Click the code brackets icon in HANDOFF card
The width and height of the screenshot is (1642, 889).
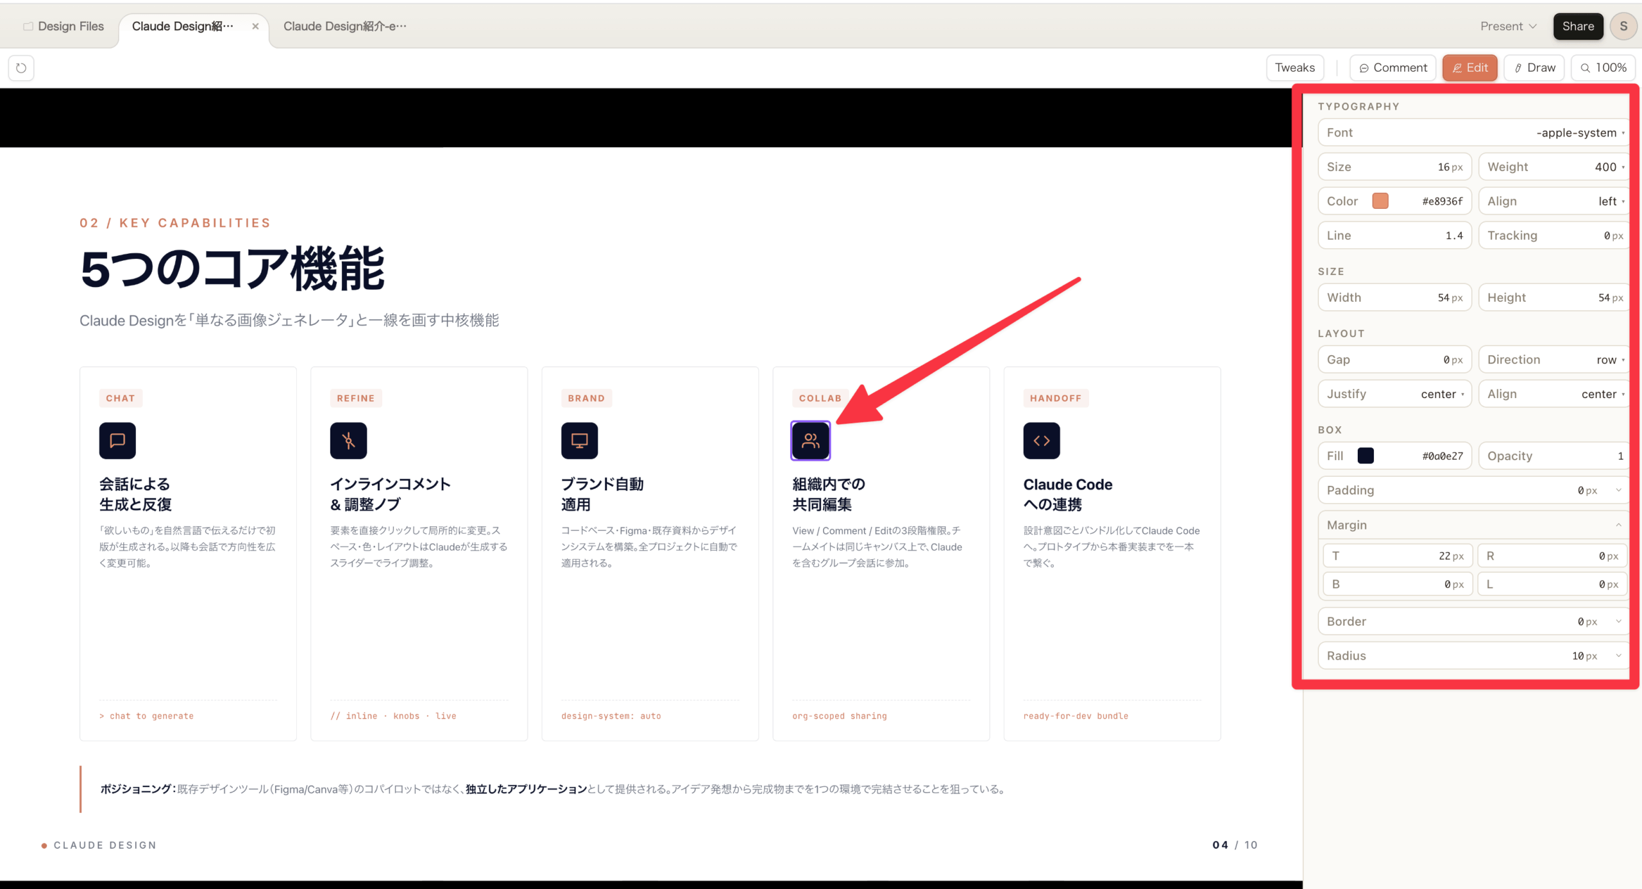tap(1041, 440)
